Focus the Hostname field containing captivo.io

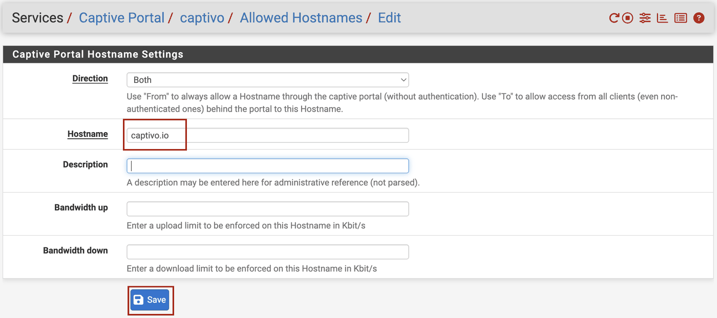point(268,135)
